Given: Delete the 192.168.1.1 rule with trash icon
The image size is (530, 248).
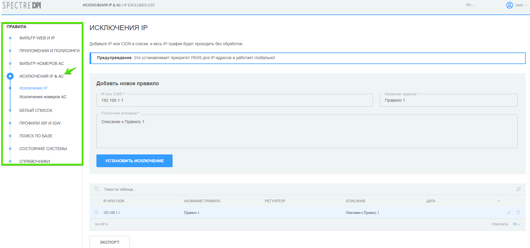Looking at the screenshot, I should click(518, 212).
